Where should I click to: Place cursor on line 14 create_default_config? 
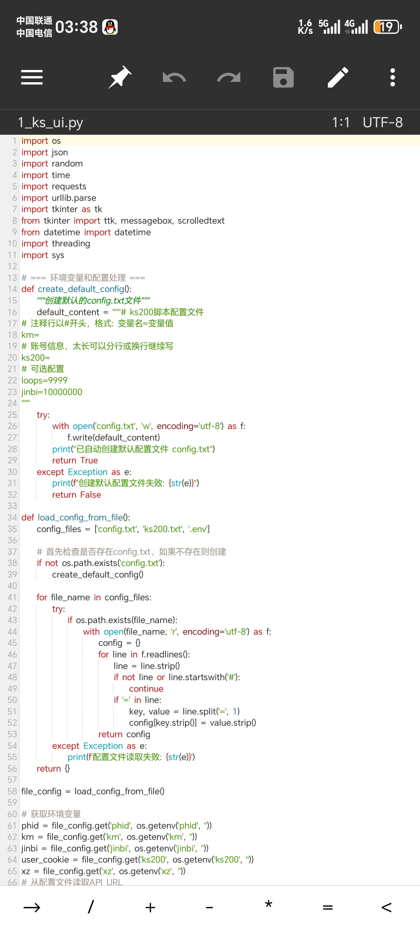coord(81,289)
